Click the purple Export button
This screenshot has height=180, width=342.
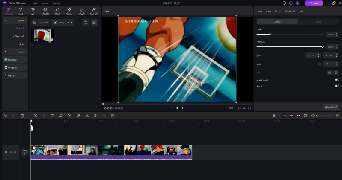(x=314, y=3)
